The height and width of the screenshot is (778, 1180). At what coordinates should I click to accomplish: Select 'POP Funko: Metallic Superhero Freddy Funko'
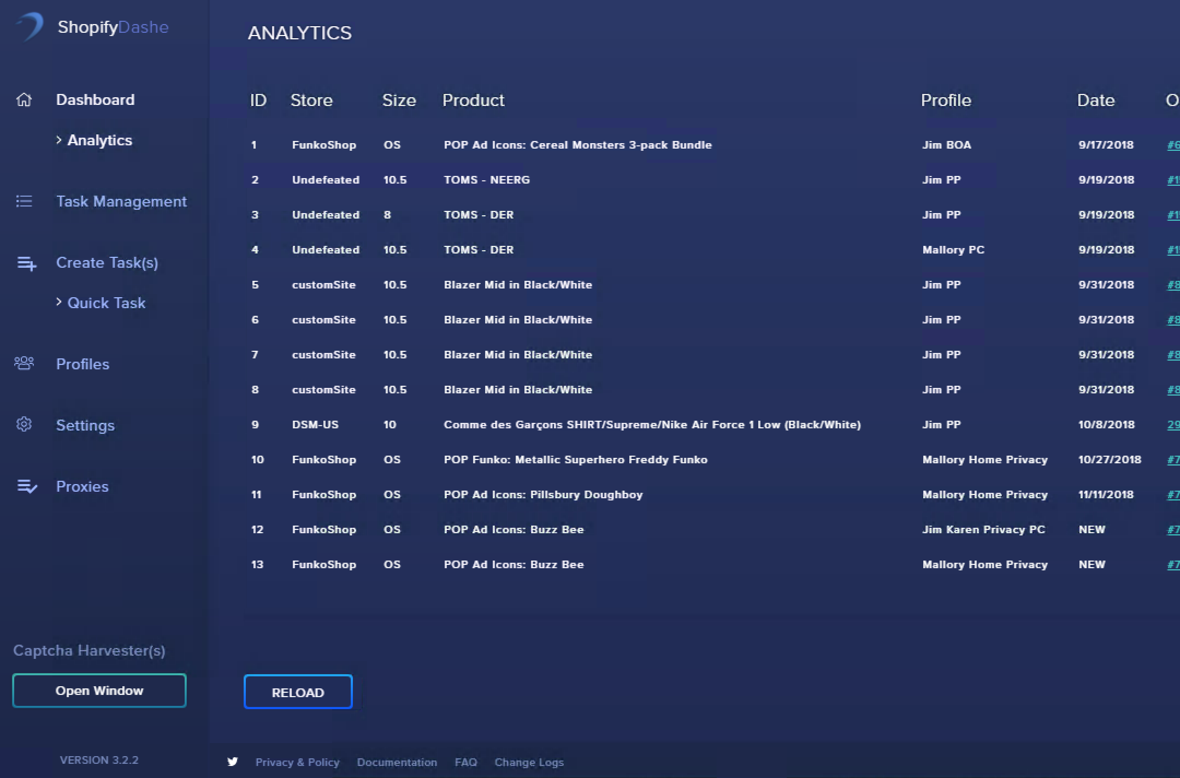[576, 459]
